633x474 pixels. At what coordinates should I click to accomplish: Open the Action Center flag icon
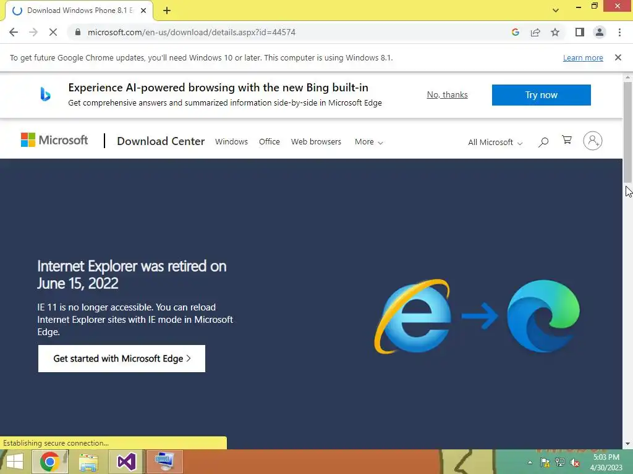coord(545,462)
